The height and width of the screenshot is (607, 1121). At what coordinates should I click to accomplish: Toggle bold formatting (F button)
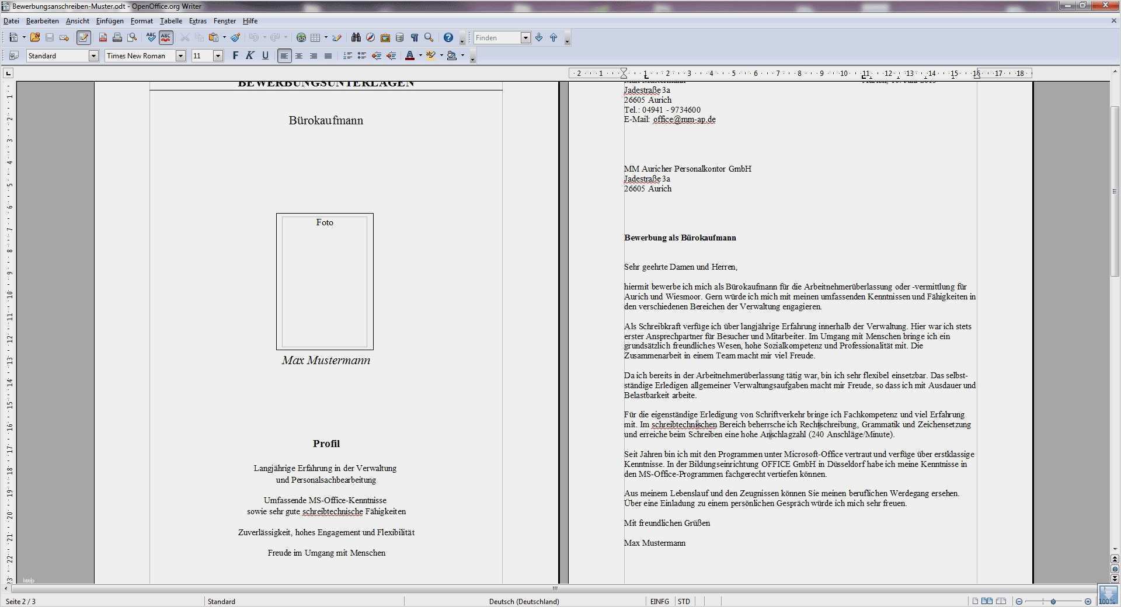(x=235, y=56)
